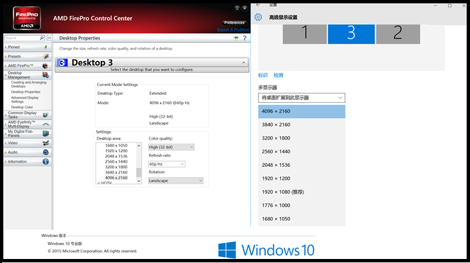Open help with the question mark icon
This screenshot has height=263, width=470.
(x=244, y=38)
